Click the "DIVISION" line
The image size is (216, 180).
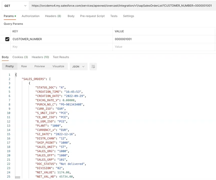tap(50, 168)
